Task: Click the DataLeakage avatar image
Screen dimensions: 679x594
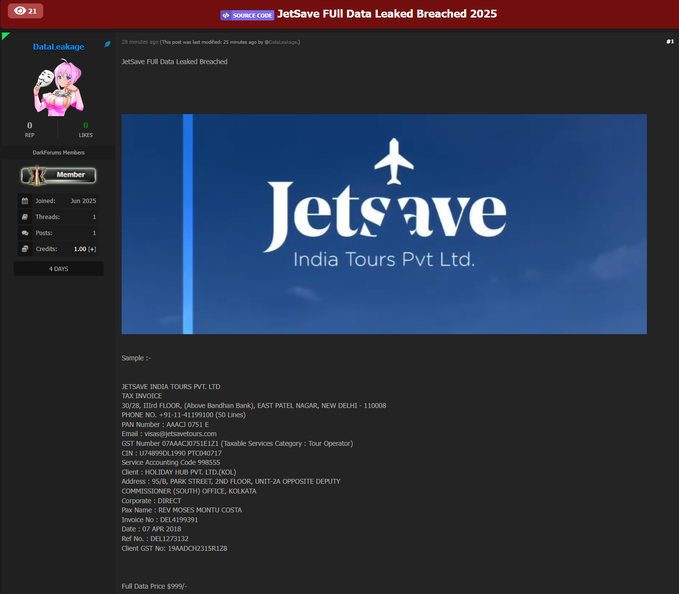Action: [x=58, y=86]
